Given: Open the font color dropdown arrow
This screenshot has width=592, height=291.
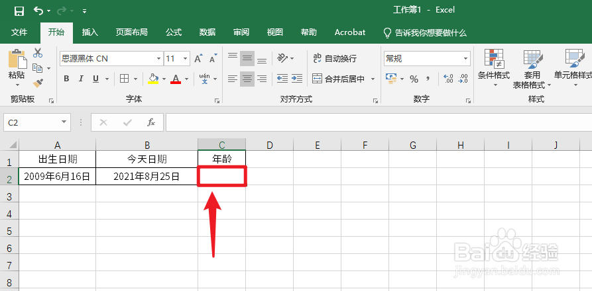Looking at the screenshot, I should coord(186,79).
